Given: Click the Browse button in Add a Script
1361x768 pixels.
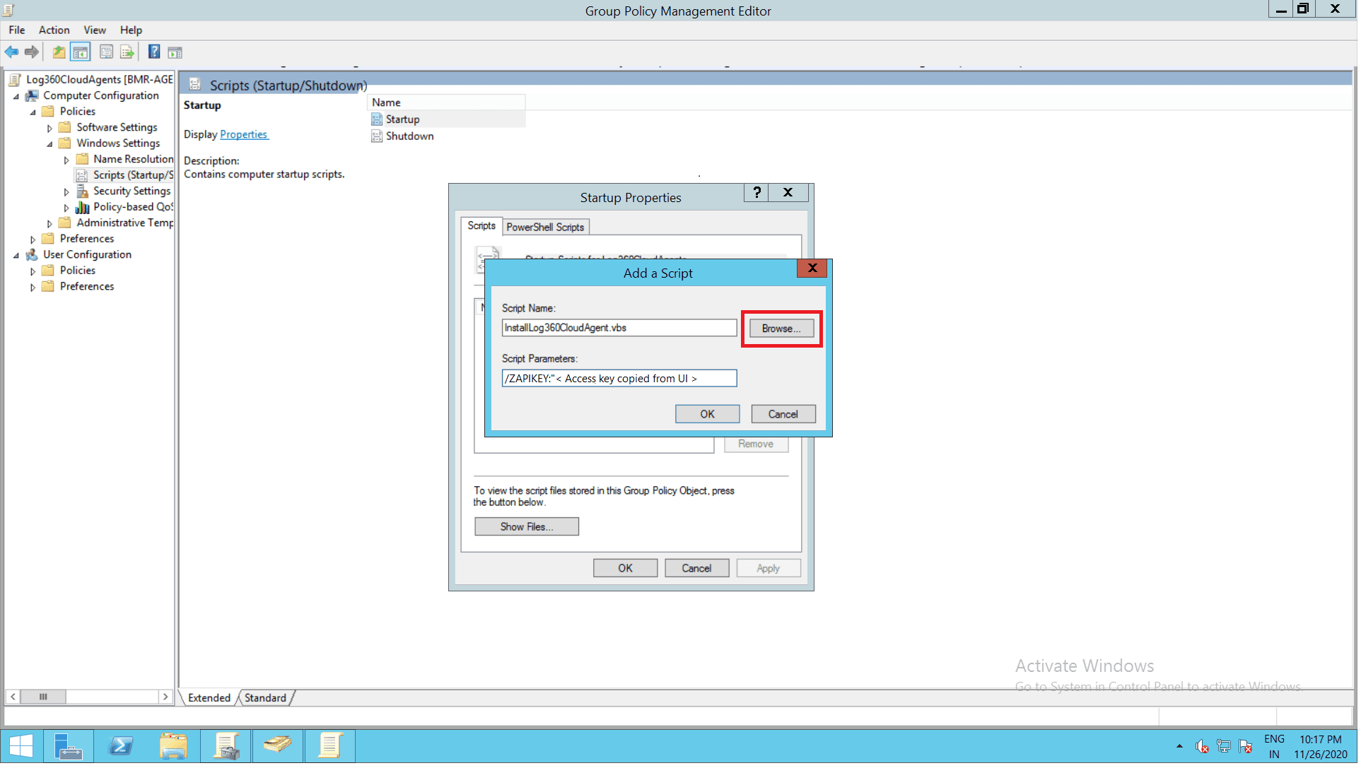Looking at the screenshot, I should (x=781, y=328).
